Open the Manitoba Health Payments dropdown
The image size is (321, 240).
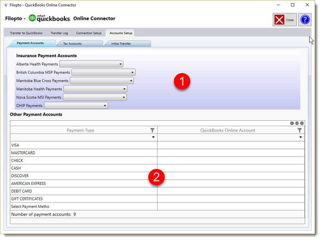point(96,90)
